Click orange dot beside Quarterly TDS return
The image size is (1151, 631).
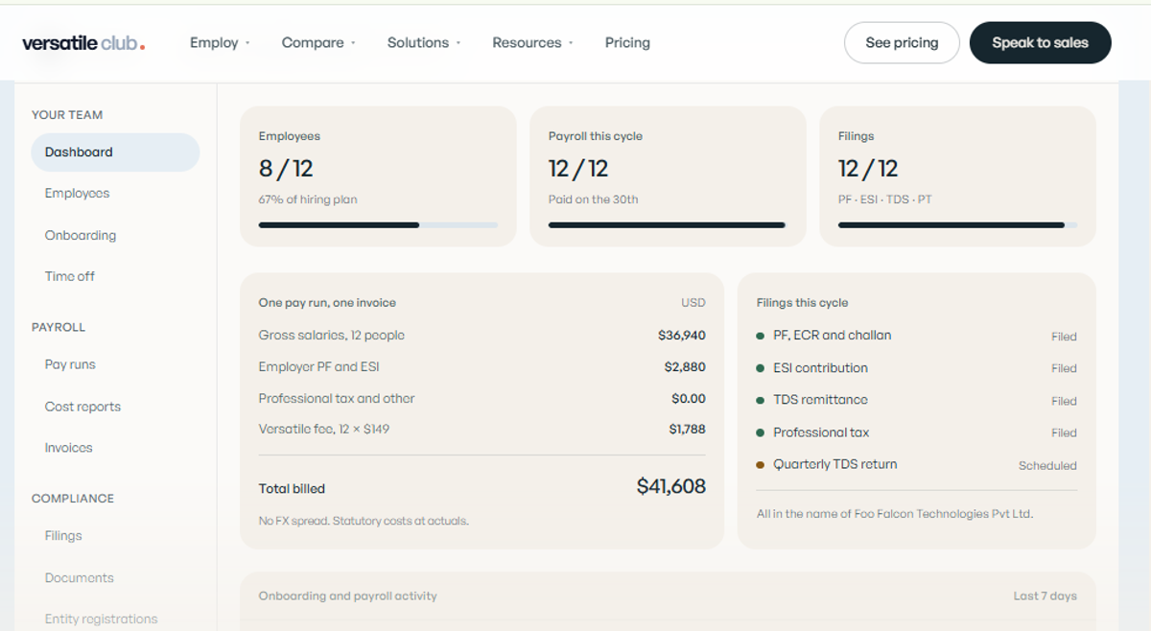click(761, 465)
